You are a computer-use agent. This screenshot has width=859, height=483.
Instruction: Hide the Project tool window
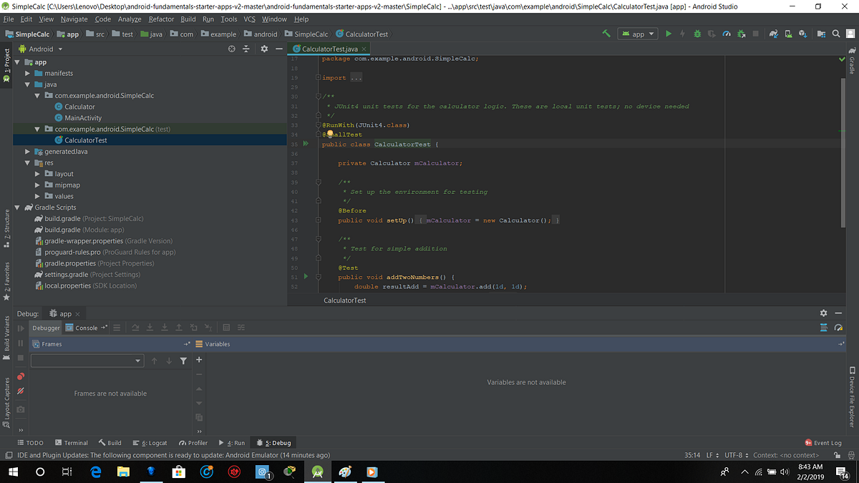(279, 49)
